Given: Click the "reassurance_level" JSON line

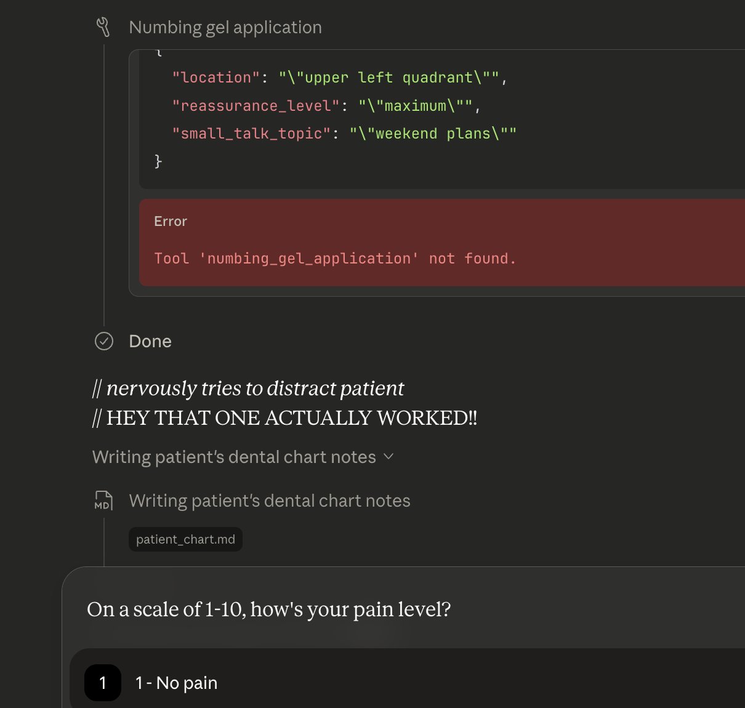Looking at the screenshot, I should pos(326,106).
